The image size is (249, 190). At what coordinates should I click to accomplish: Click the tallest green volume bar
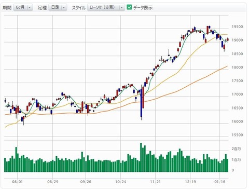tap(141, 157)
